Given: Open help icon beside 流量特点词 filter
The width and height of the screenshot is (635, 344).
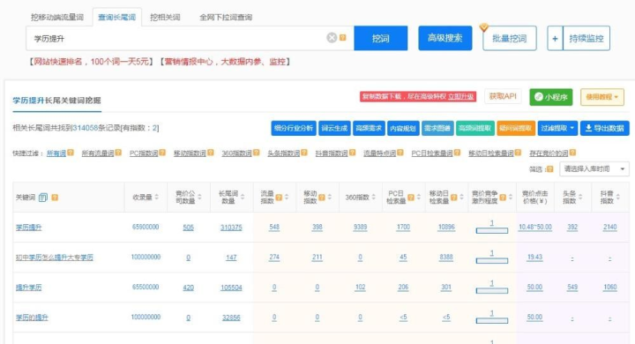Looking at the screenshot, I should tap(400, 153).
